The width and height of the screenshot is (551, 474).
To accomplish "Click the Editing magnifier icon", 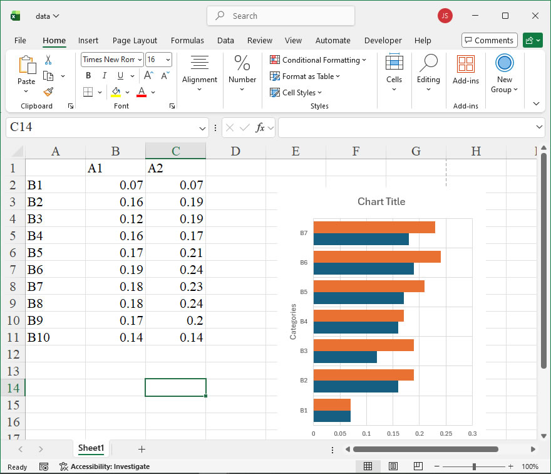I will (428, 65).
